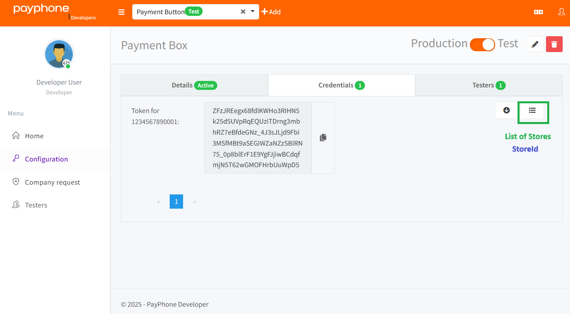Screen dimensions: 570x314
Task: Switch language with the translate icon
Action: [x=538, y=12]
